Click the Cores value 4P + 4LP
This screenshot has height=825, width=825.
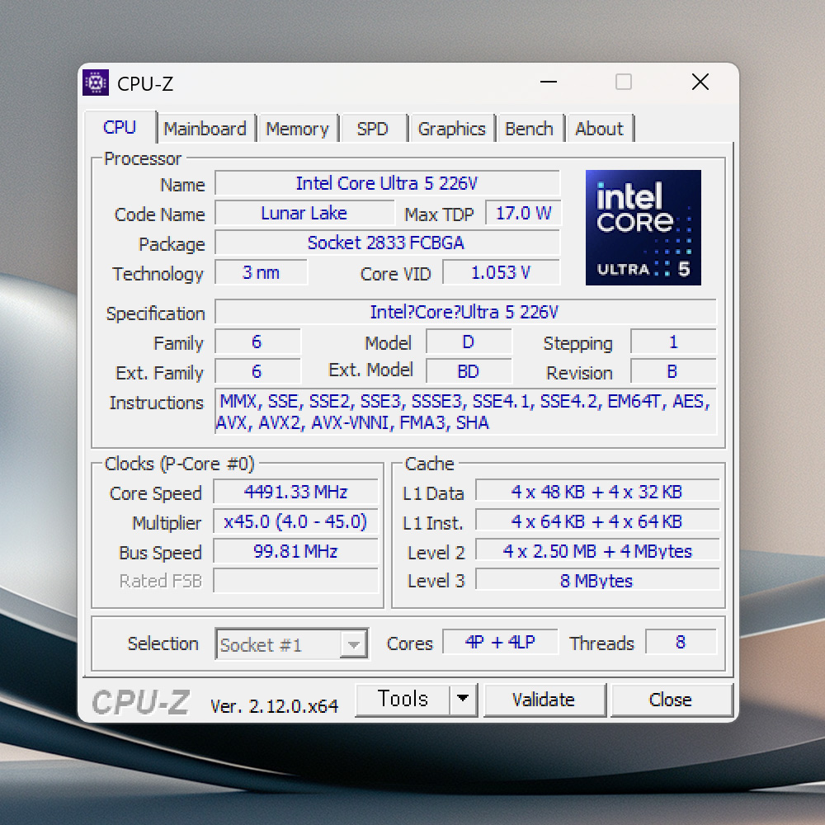(500, 642)
